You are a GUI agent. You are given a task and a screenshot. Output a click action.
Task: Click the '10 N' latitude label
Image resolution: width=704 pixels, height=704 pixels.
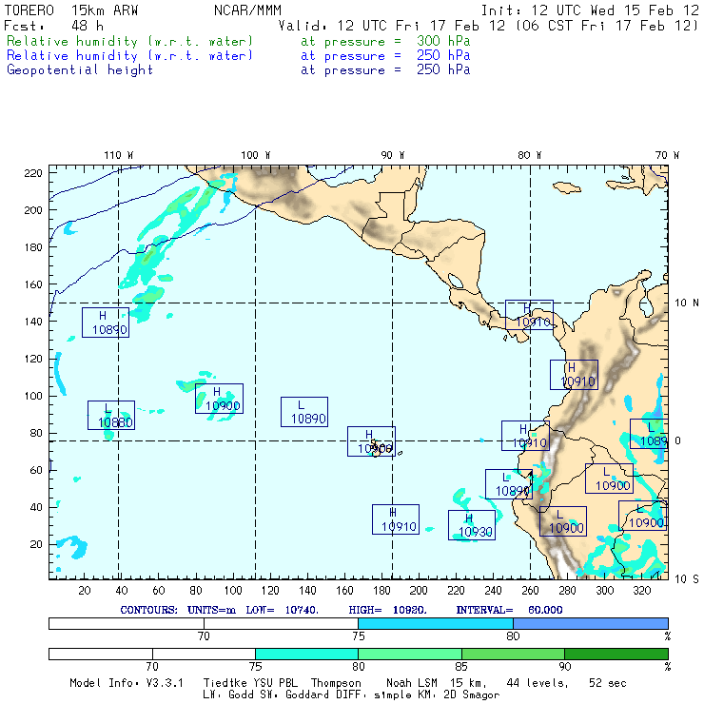point(687,303)
